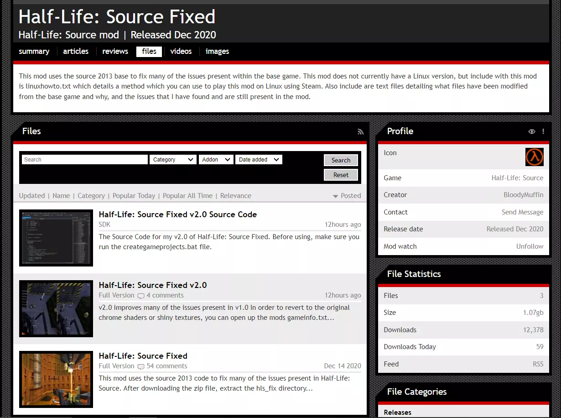Open the 54 comments link
The image size is (561, 418).
coord(167,366)
